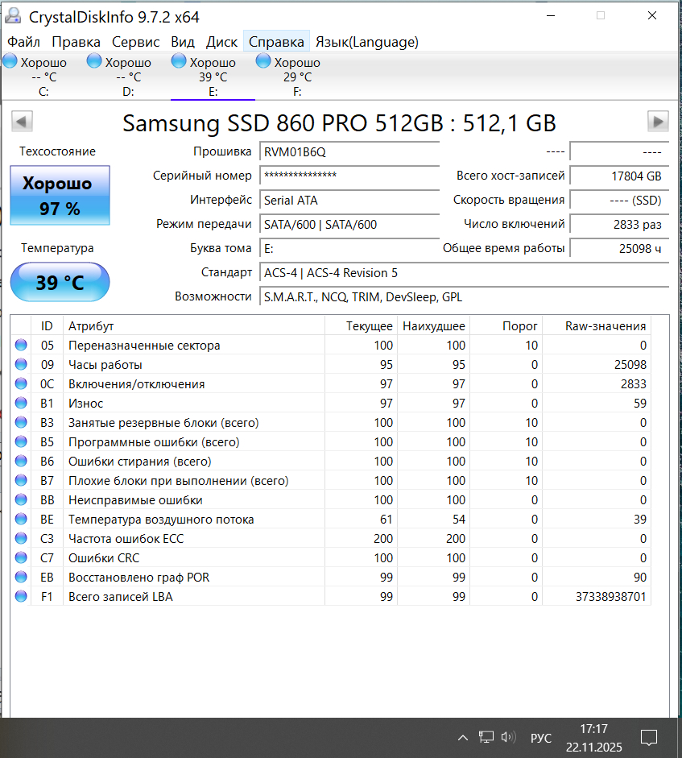Click the status orb for attribute 09
682x758 pixels.
coord(21,364)
